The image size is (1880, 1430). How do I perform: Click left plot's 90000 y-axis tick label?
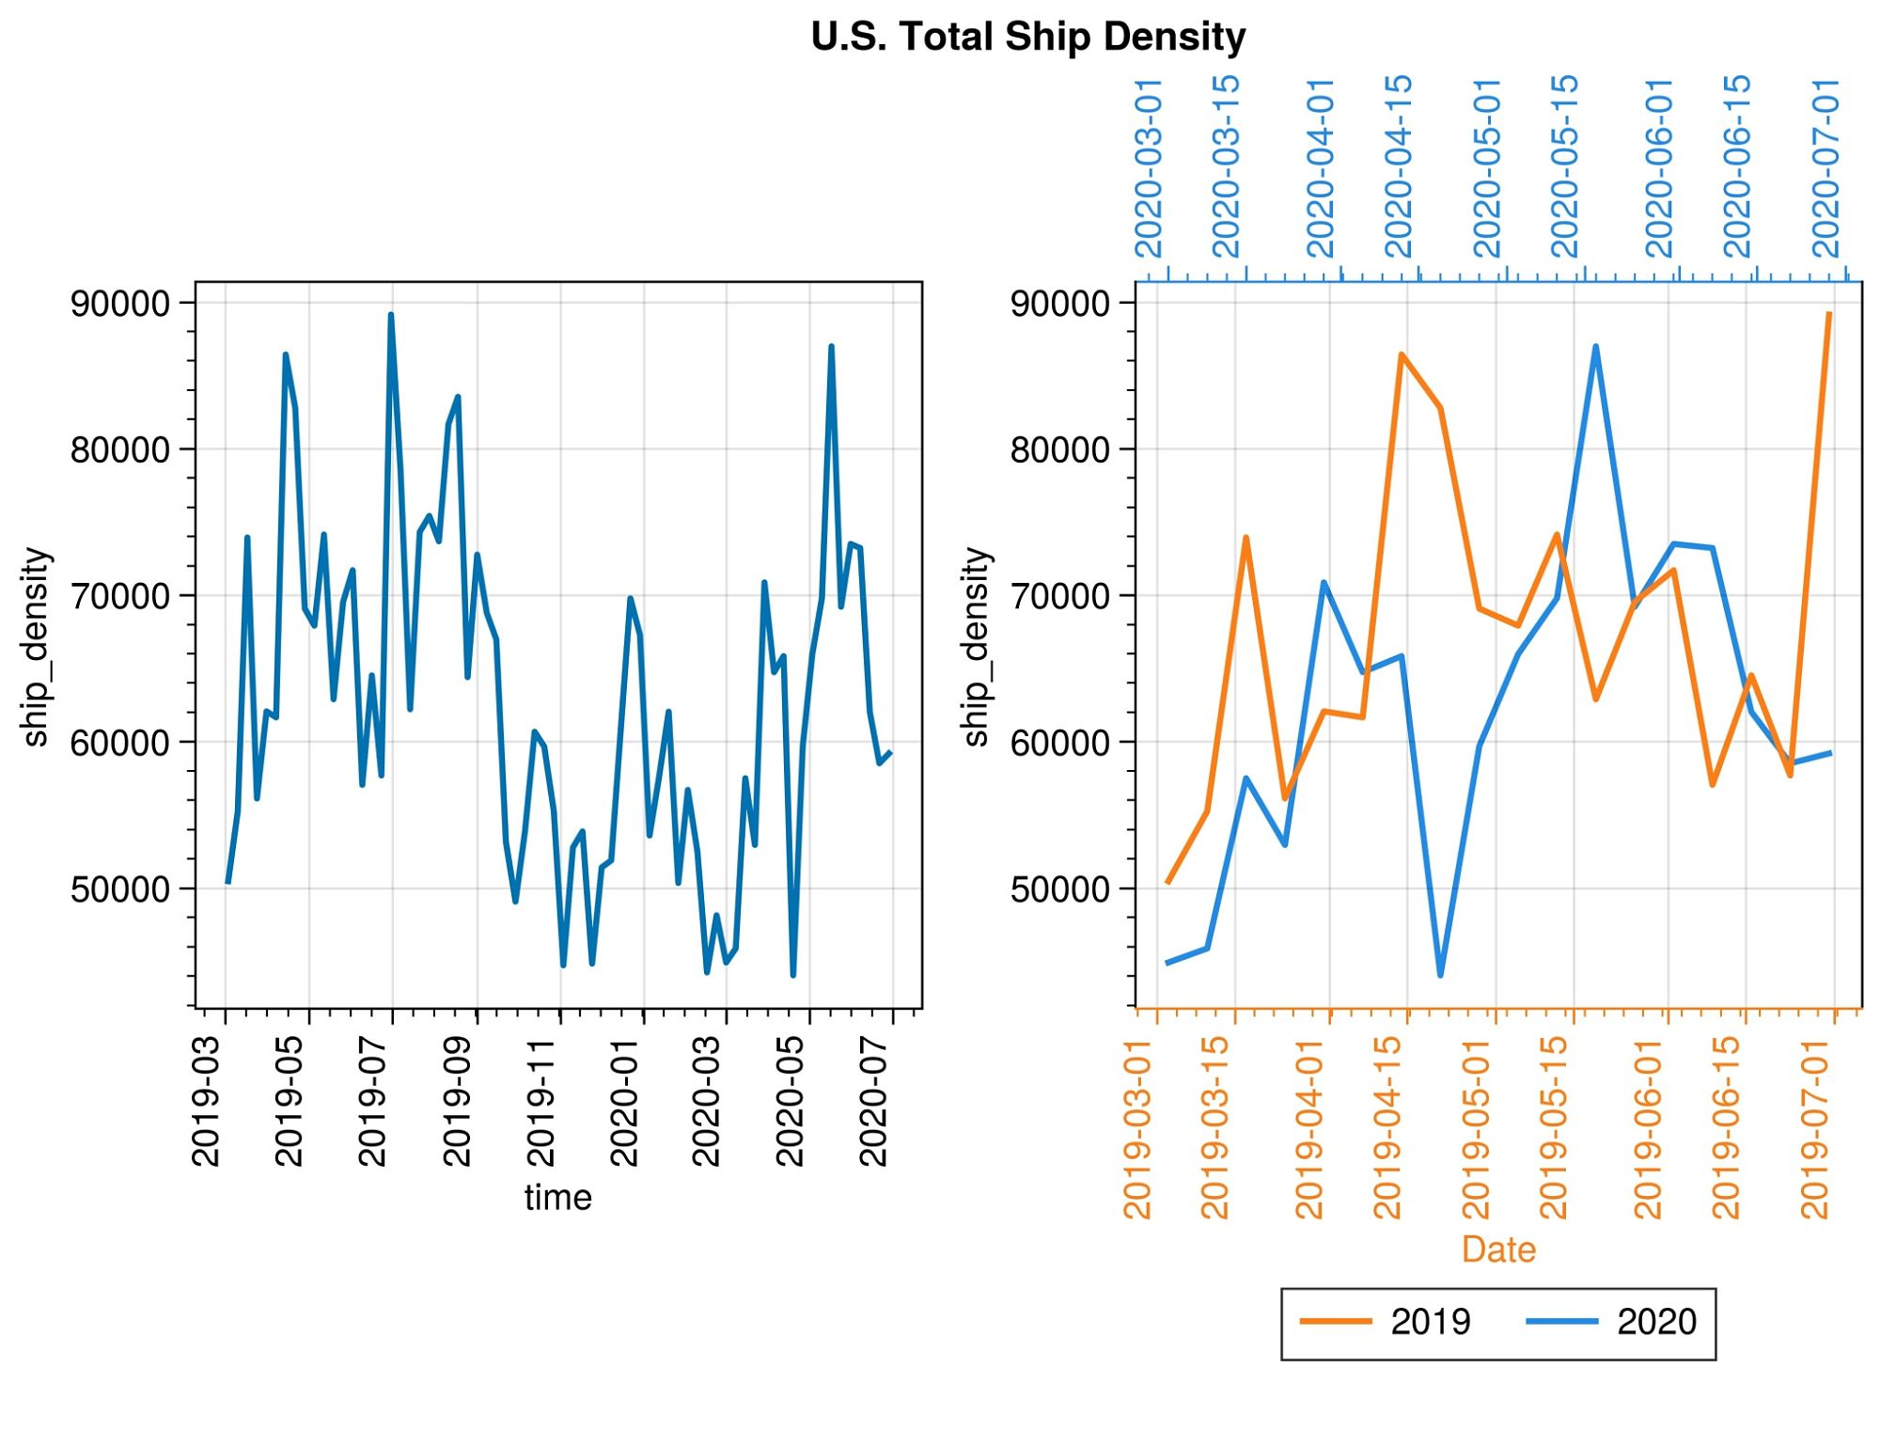[x=120, y=304]
